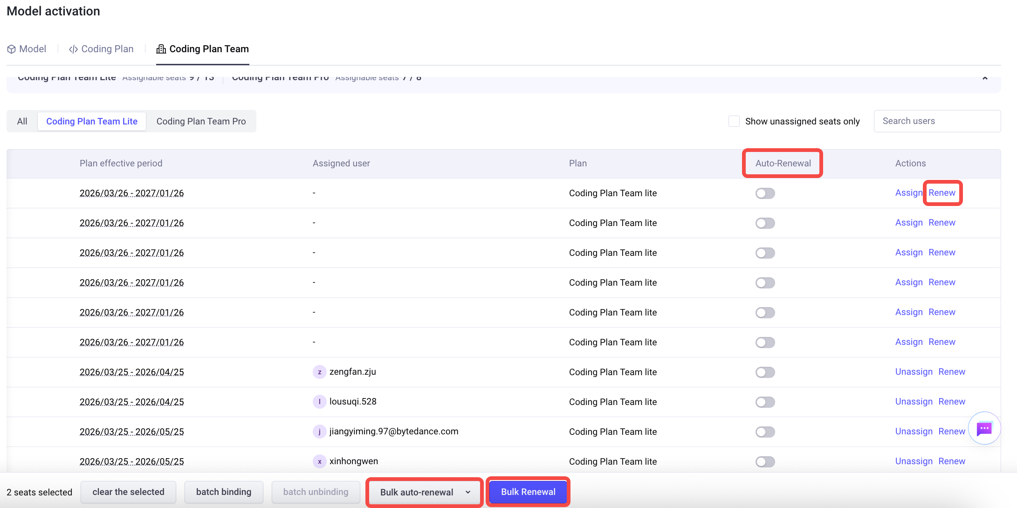Enable auto-renewal on first unassigned seat
Screen dimensions: 1017x508
[x=765, y=193]
